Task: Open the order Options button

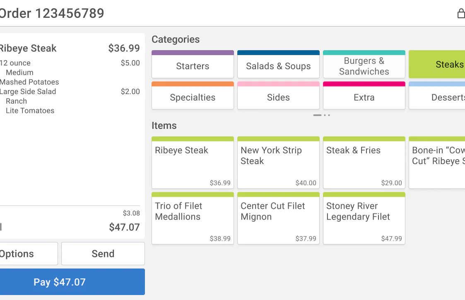Action: tap(29, 254)
